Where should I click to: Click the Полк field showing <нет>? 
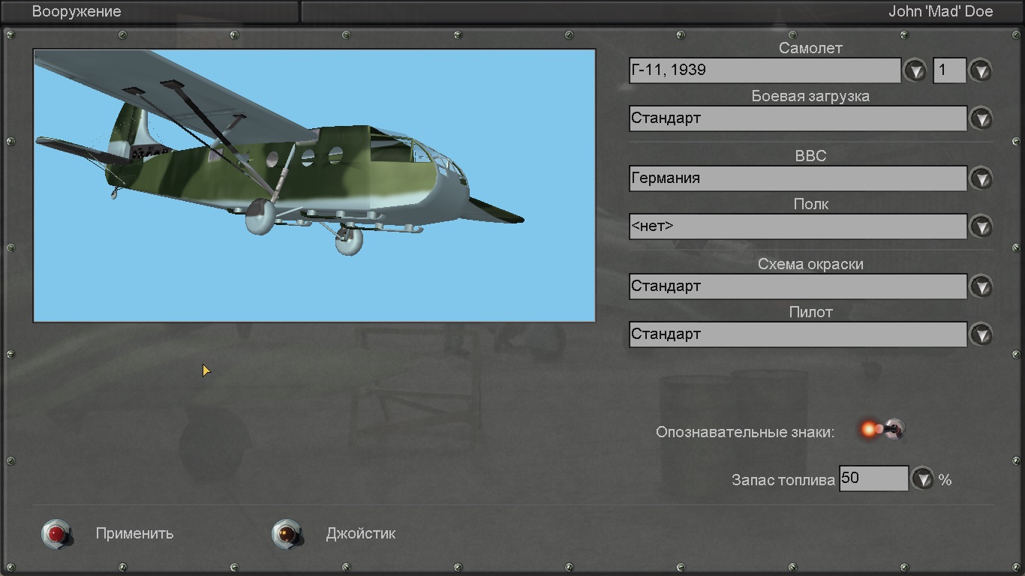[x=798, y=226]
